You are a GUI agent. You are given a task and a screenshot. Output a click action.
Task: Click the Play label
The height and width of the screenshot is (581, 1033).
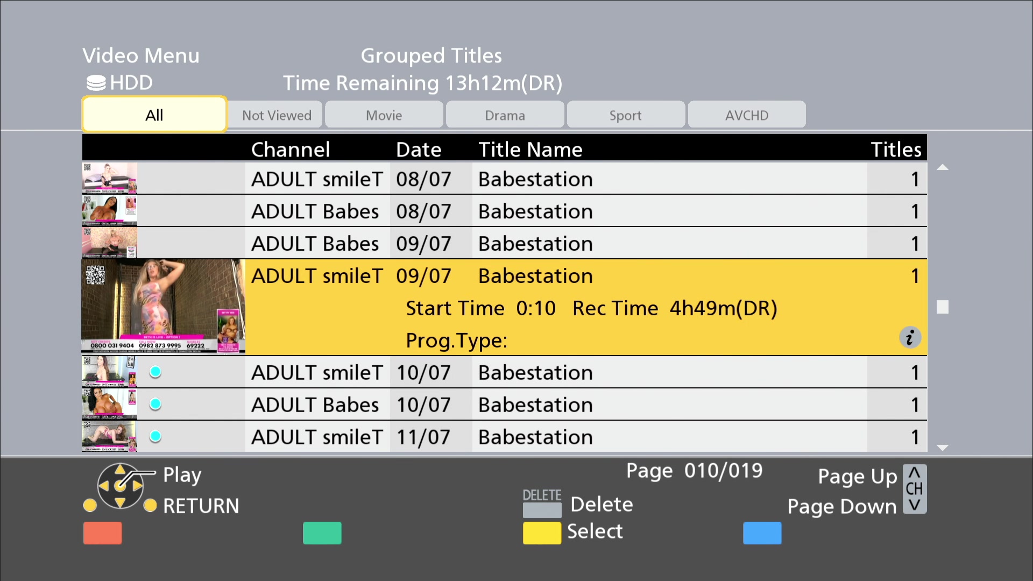[x=182, y=475]
